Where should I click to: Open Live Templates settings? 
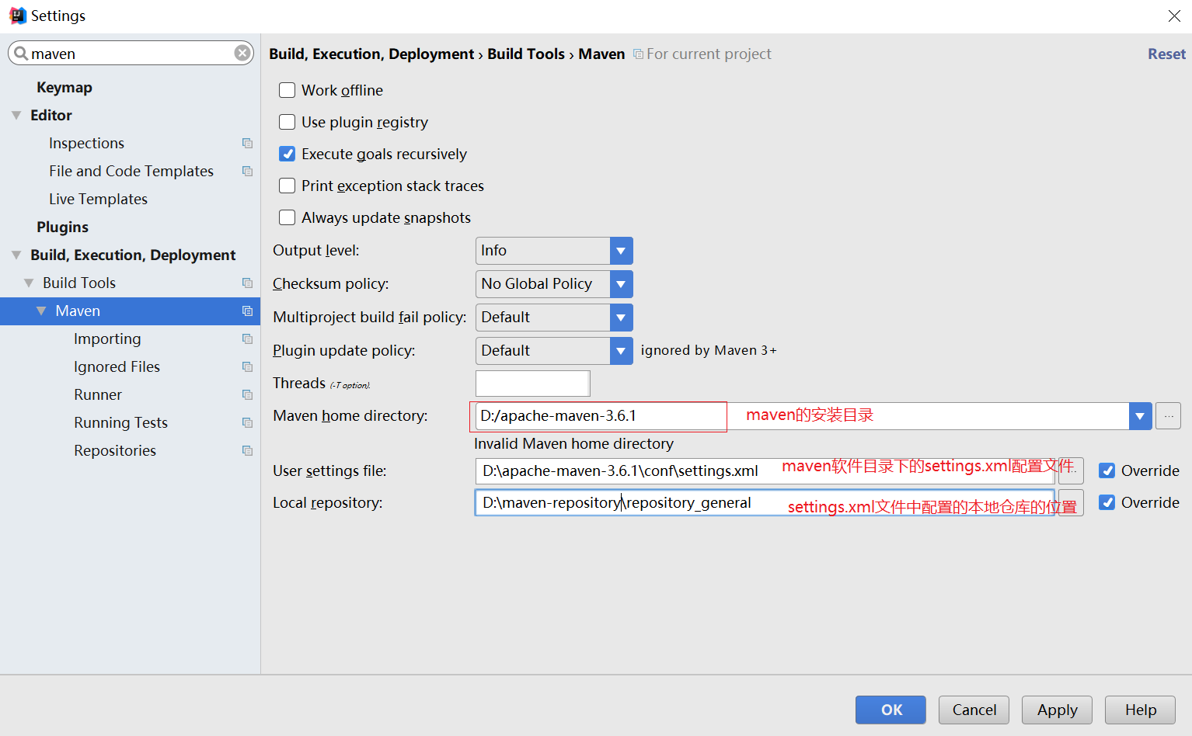(x=98, y=199)
